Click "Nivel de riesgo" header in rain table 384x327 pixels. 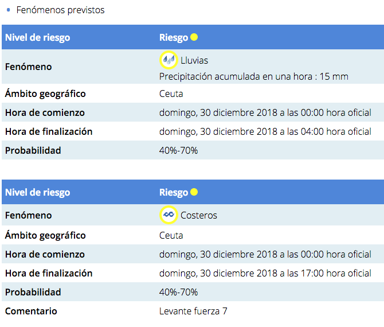pos(37,38)
